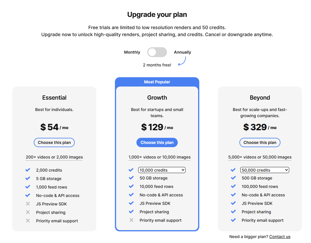Click the X icon beside Essential JS Preview SDK
The width and height of the screenshot is (311, 243).
pyautogui.click(x=28, y=204)
